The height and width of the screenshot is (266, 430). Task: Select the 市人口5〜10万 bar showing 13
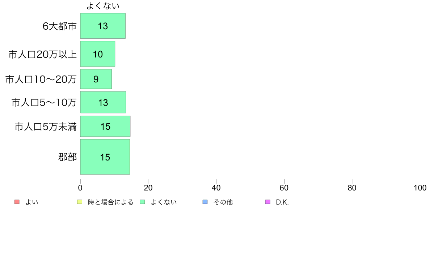pyautogui.click(x=103, y=102)
